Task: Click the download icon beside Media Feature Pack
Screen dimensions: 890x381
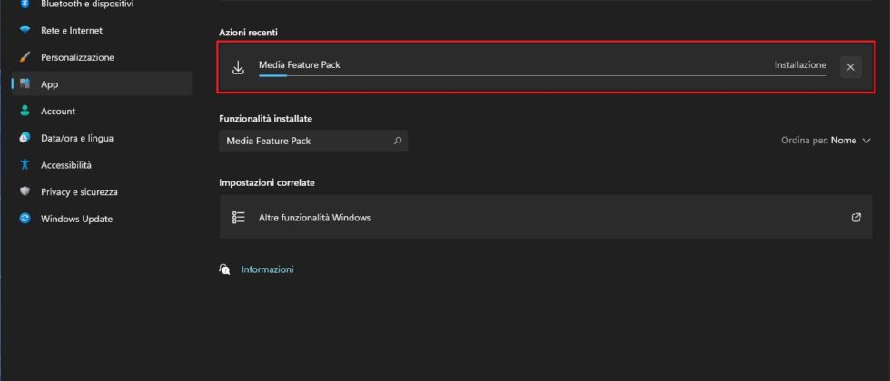Action: point(239,67)
